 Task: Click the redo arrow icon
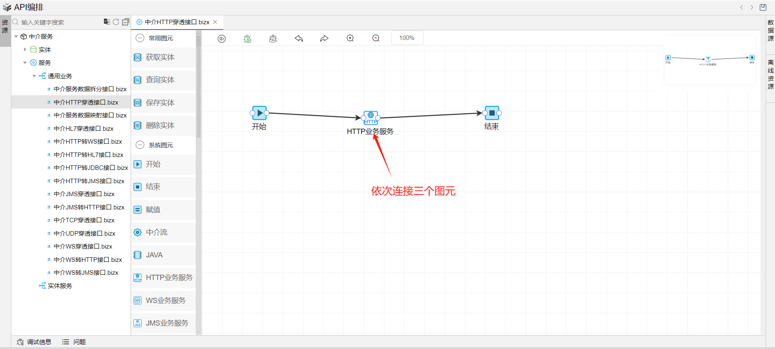tap(324, 38)
